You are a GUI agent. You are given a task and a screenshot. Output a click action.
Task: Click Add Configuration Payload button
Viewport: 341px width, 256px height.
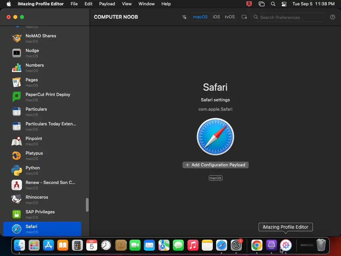pos(215,165)
